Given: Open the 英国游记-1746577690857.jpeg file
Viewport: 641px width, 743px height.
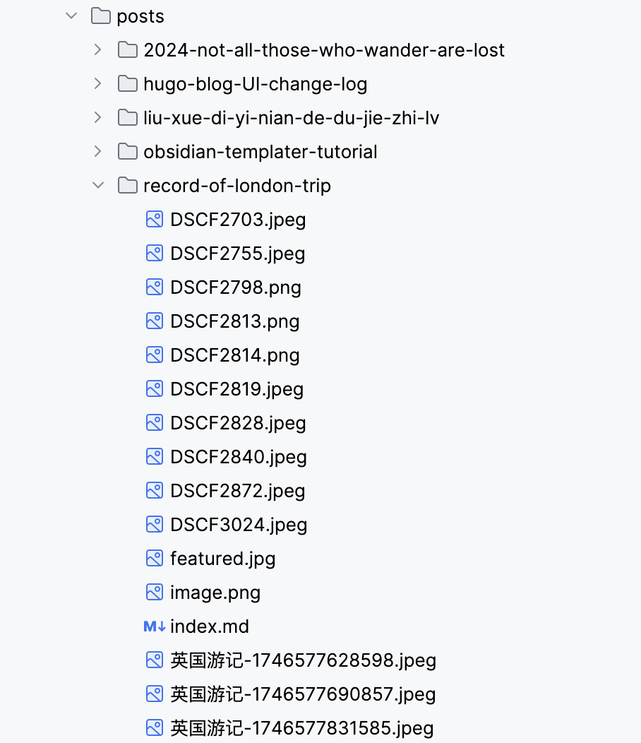Looking at the screenshot, I should pos(303,694).
